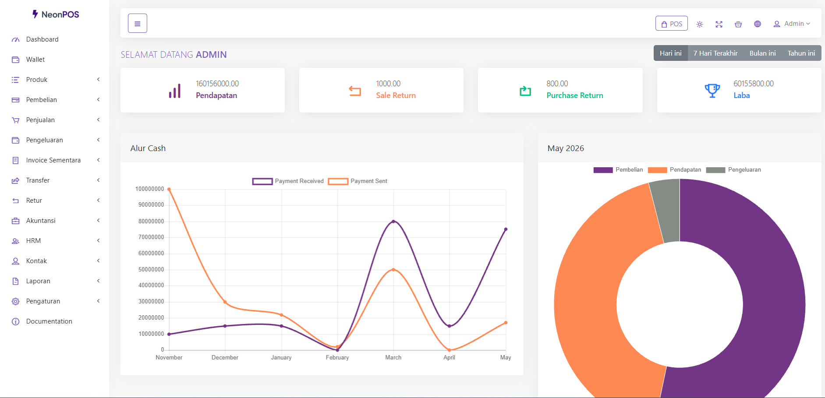The height and width of the screenshot is (398, 825).
Task: Click the HRM people icon
Action: pyautogui.click(x=15, y=241)
